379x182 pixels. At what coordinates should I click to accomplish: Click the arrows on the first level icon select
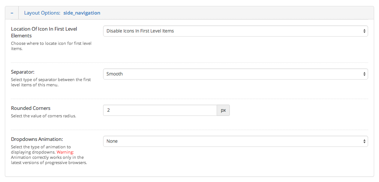364,31
